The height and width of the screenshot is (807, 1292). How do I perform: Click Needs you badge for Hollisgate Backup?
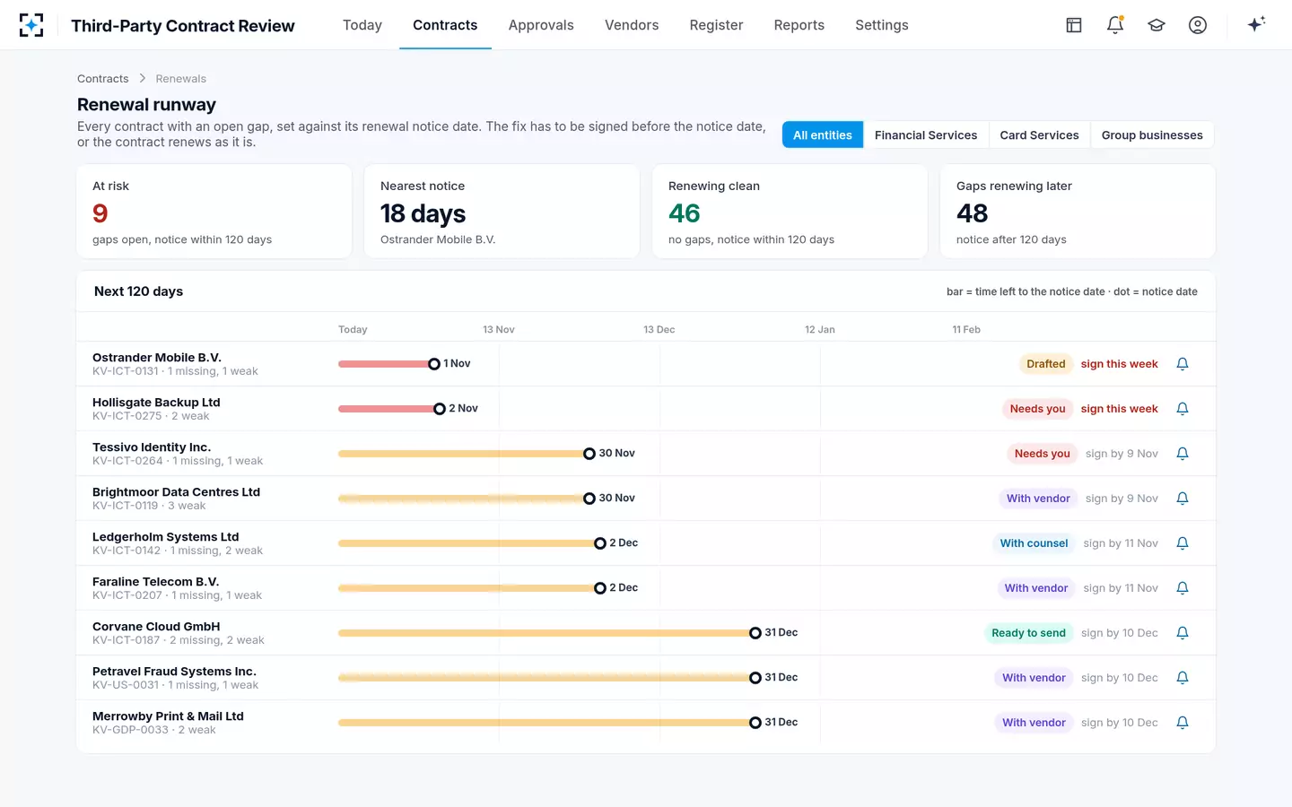[x=1037, y=409]
